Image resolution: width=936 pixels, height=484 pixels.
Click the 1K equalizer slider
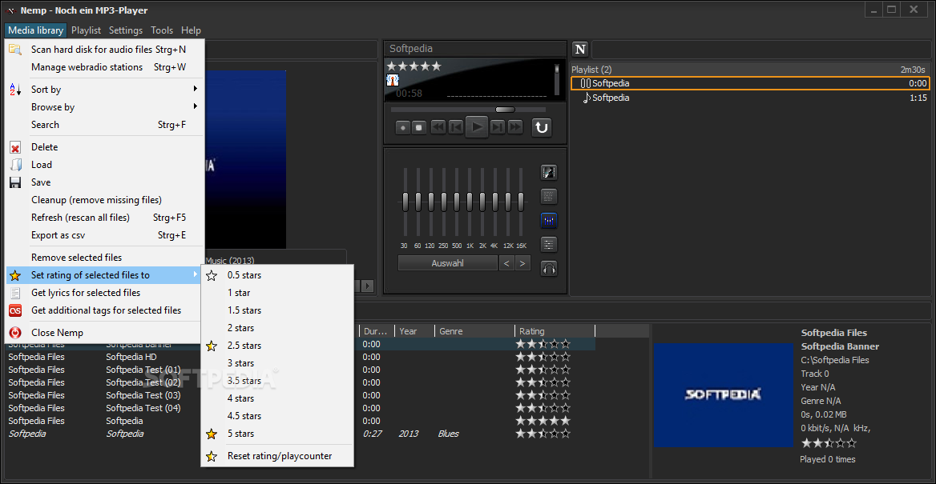(x=469, y=202)
